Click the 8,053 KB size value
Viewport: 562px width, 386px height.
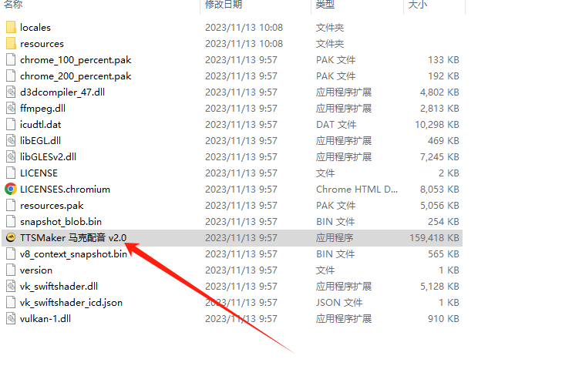439,189
